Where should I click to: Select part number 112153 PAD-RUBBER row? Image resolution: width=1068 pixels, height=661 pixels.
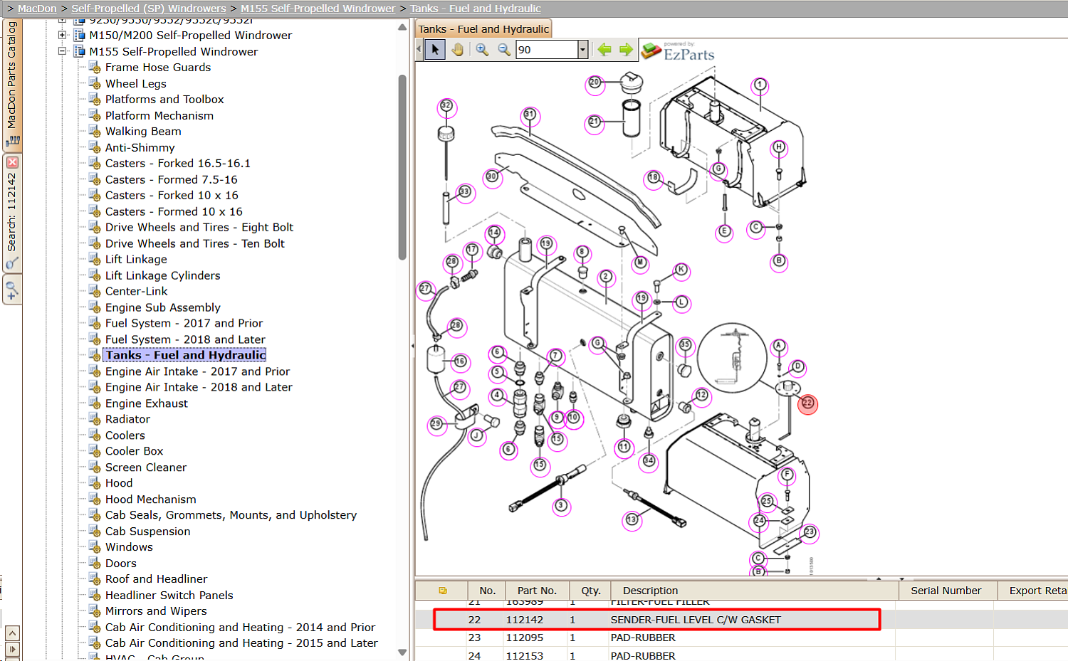coord(741,655)
